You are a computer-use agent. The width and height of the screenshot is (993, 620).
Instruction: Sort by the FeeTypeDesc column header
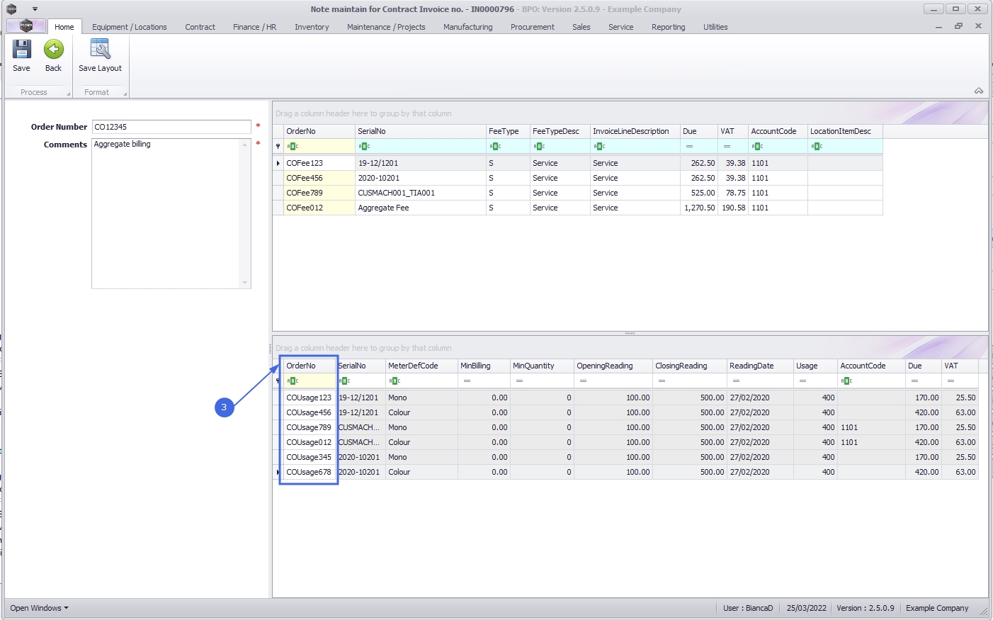pos(556,131)
